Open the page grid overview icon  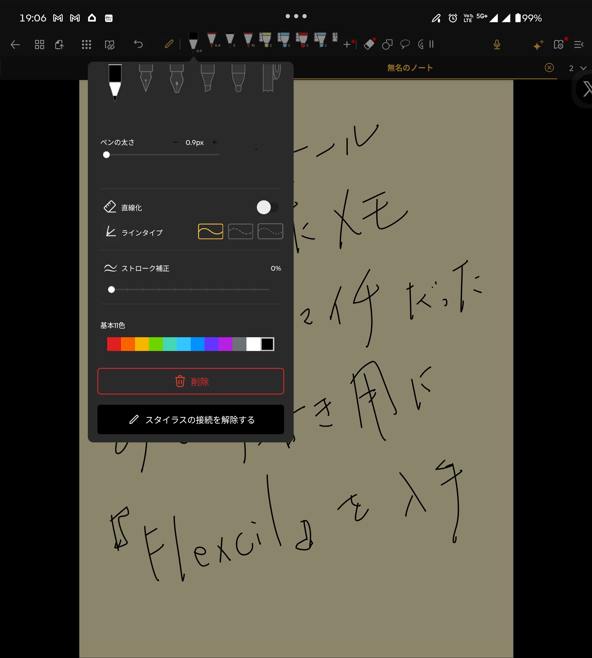click(39, 45)
